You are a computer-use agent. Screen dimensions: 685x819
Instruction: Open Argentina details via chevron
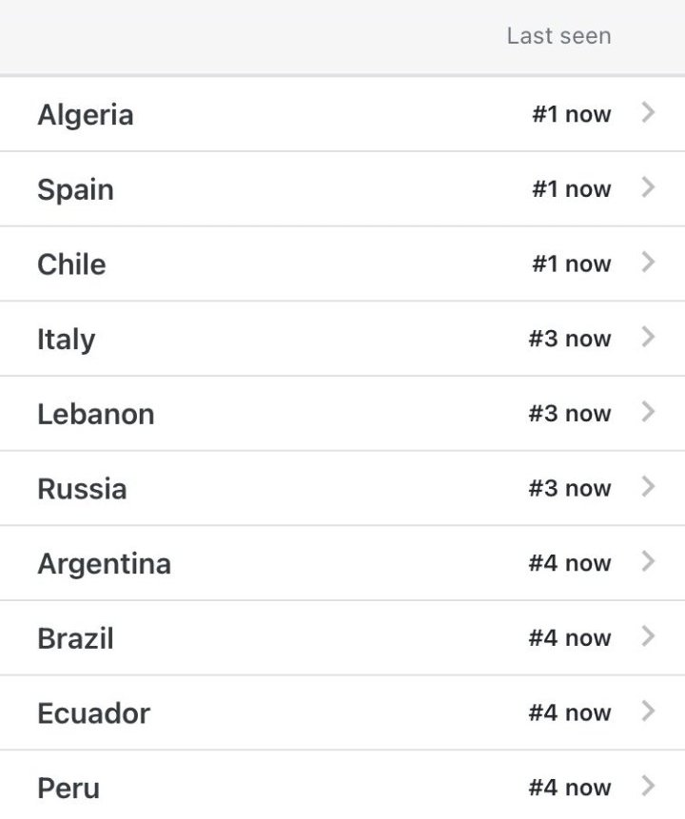649,562
